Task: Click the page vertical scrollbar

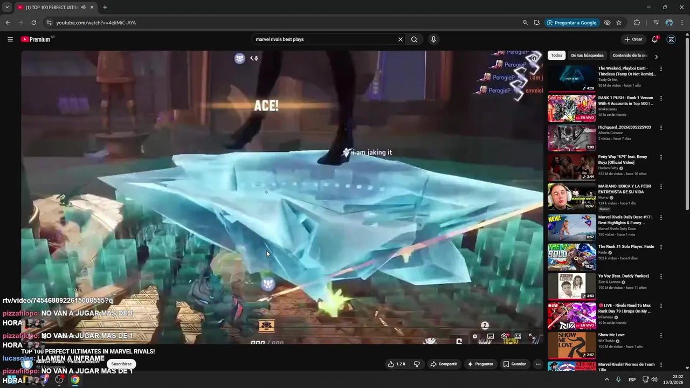Action: pos(687,124)
